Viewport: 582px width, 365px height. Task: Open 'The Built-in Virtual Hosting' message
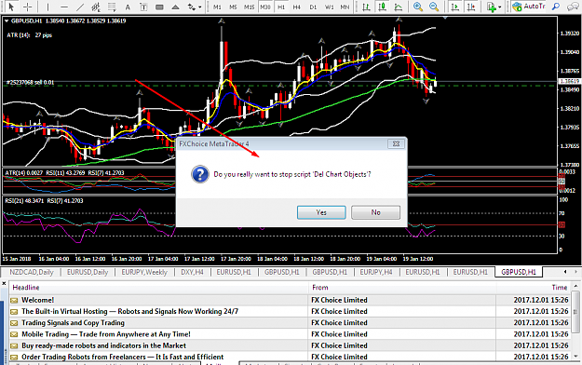[x=290, y=312]
